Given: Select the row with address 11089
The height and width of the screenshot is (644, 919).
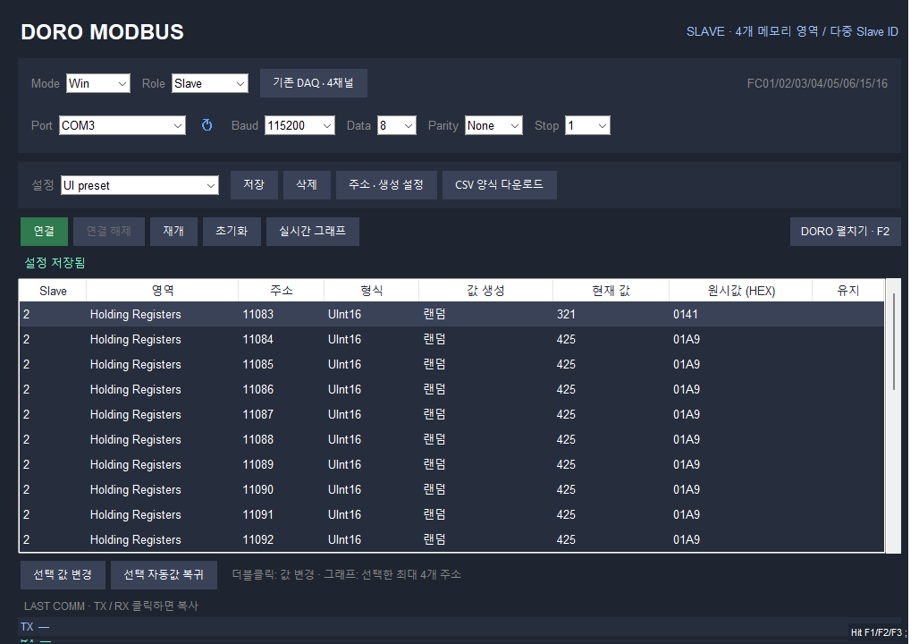Looking at the screenshot, I should pos(451,464).
